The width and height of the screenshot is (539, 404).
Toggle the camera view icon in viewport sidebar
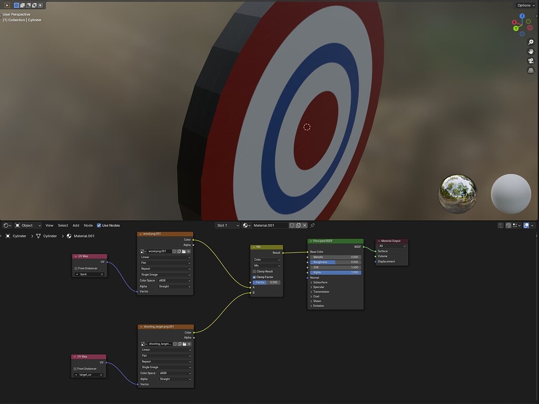531,60
